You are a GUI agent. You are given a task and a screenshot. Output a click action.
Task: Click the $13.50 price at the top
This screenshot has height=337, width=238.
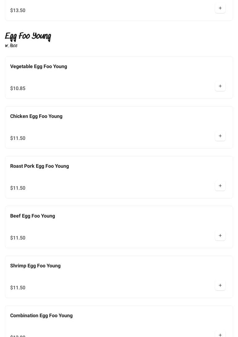(18, 11)
